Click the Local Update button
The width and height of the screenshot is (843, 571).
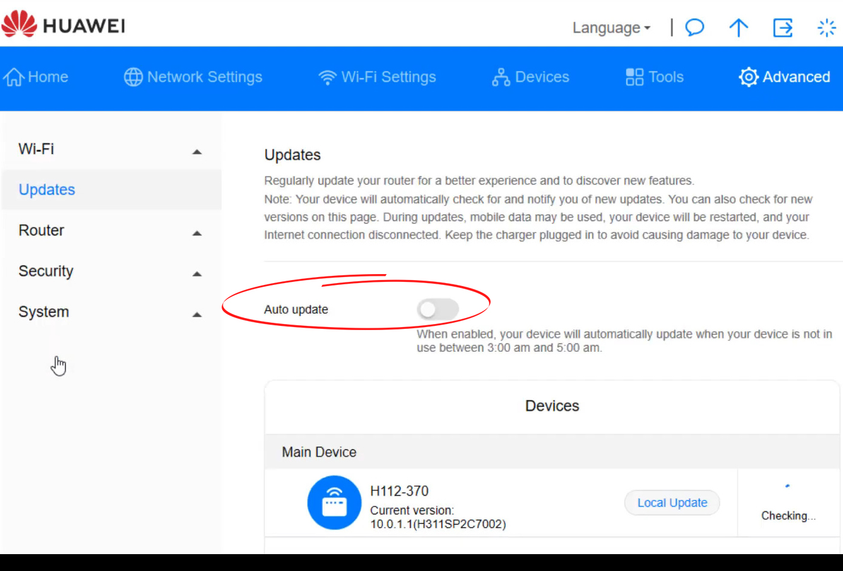pyautogui.click(x=672, y=502)
